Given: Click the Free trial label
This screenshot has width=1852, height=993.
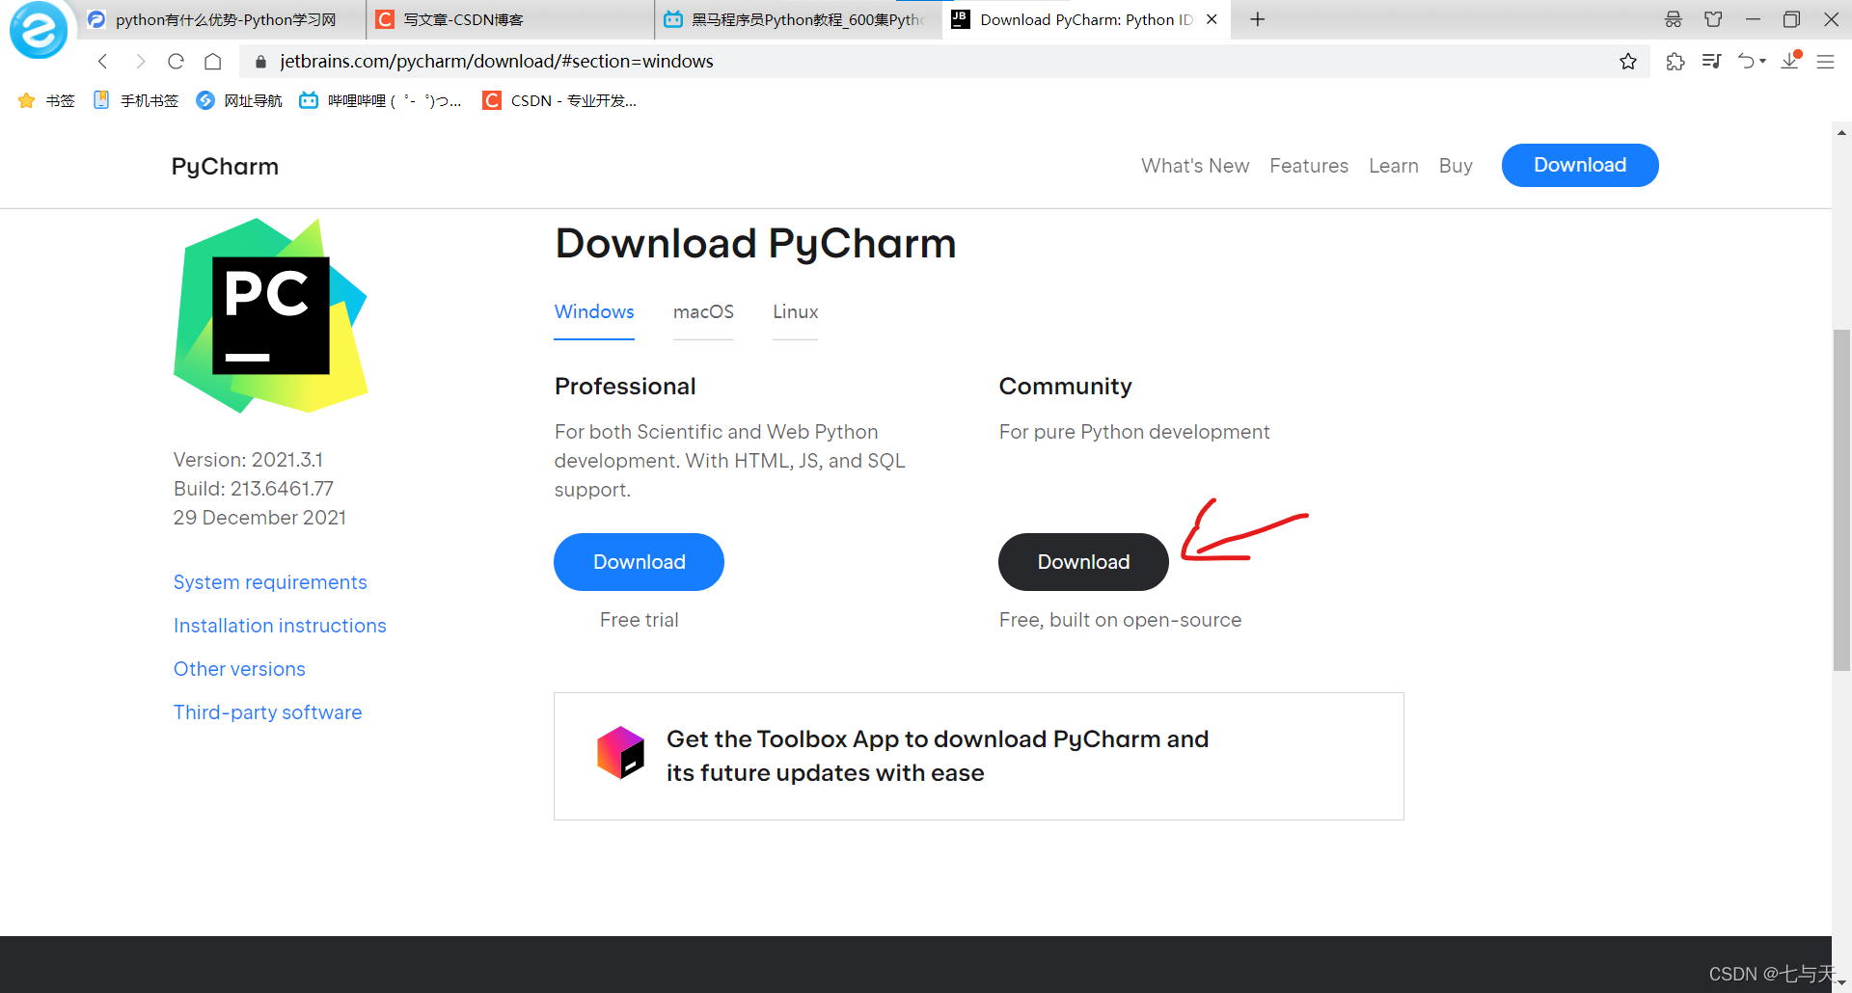Looking at the screenshot, I should click(x=639, y=620).
